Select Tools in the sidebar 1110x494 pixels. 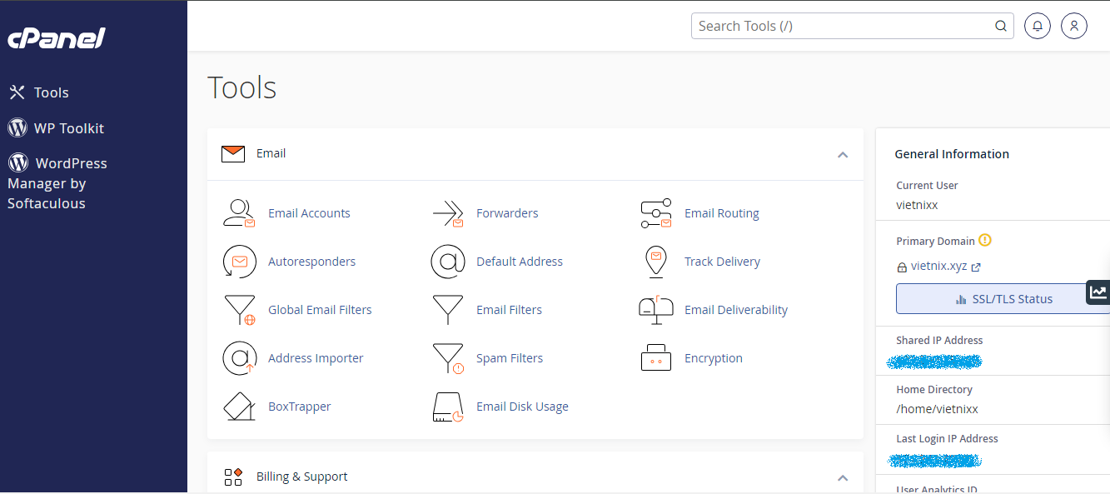tap(51, 92)
